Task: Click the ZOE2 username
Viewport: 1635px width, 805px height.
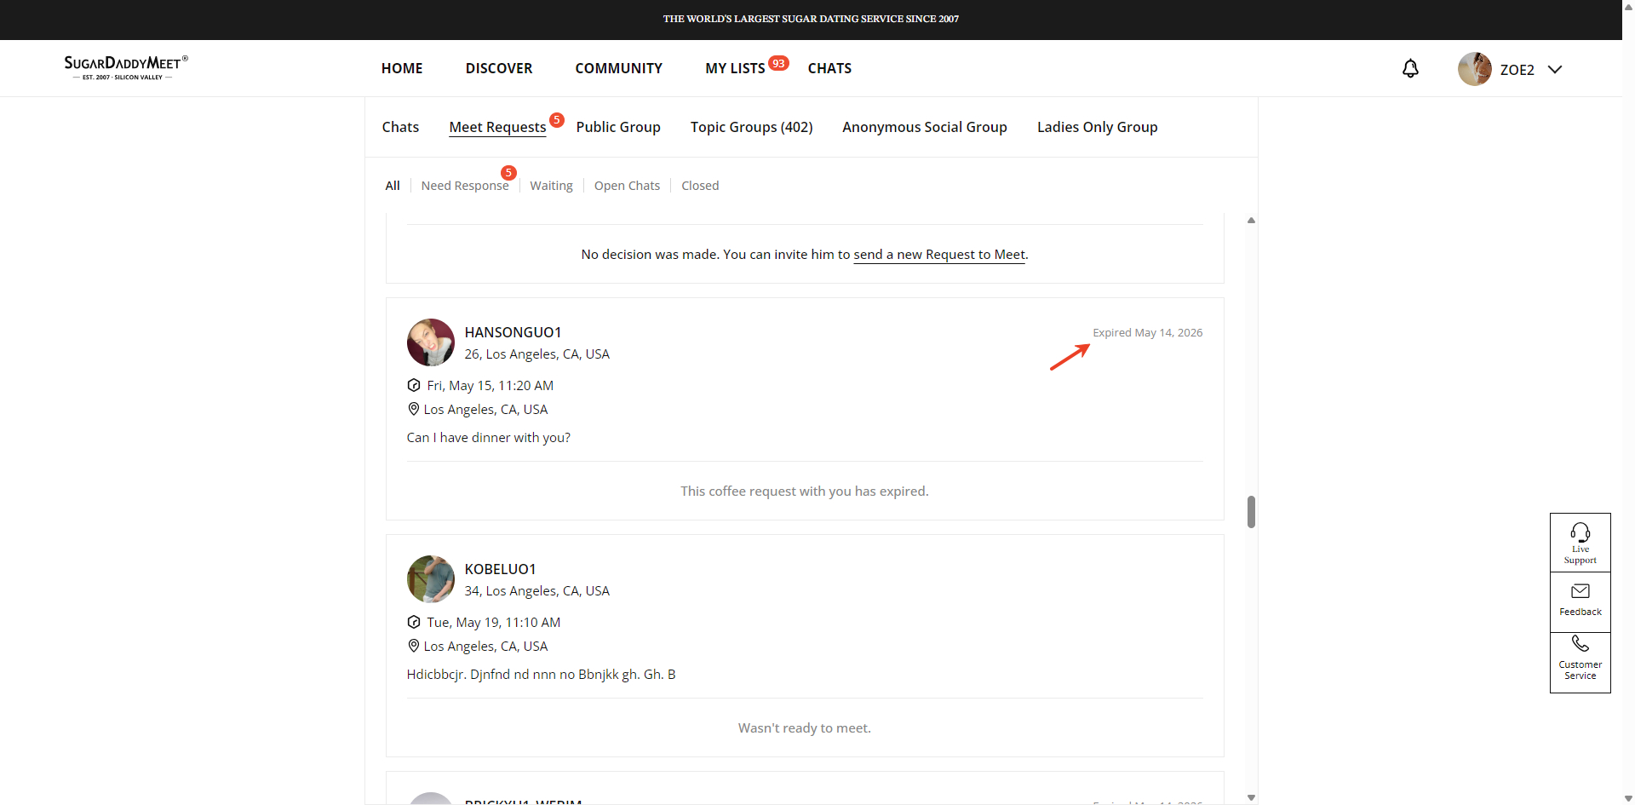Action: click(x=1517, y=70)
